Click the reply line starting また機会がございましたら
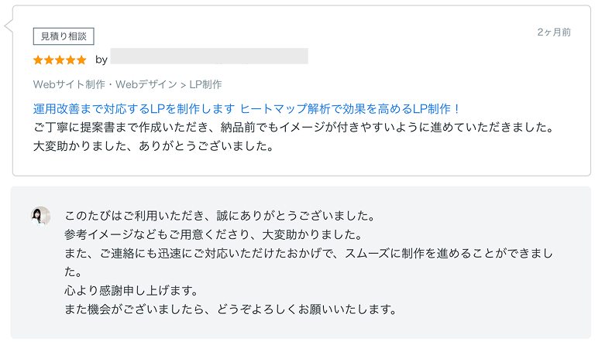This screenshot has width=595, height=345. coord(231,309)
